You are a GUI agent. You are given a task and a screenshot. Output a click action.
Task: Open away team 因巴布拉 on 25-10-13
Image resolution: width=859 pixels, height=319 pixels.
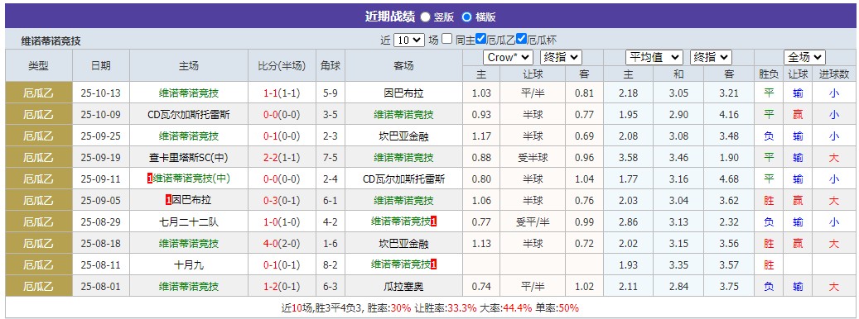click(x=403, y=93)
